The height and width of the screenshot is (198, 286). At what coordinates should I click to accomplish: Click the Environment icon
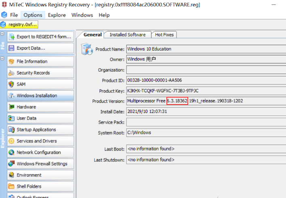click(11, 175)
